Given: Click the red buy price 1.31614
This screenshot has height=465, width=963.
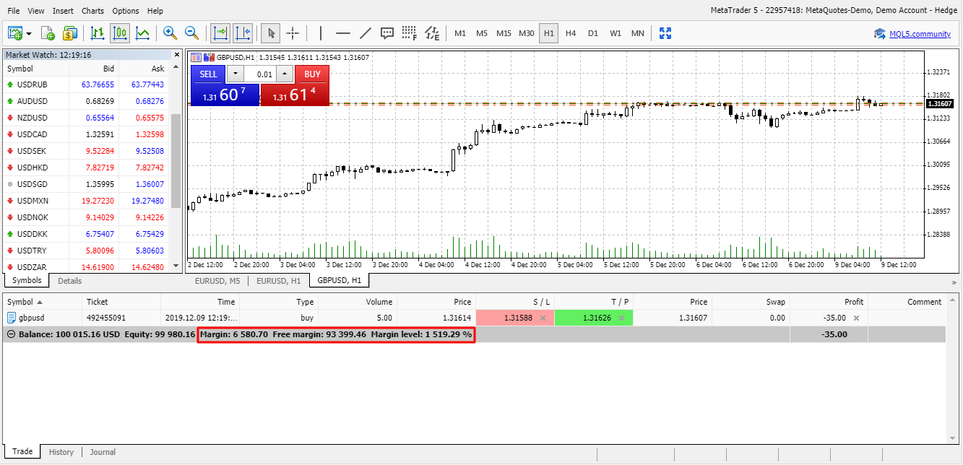Looking at the screenshot, I should click(295, 95).
